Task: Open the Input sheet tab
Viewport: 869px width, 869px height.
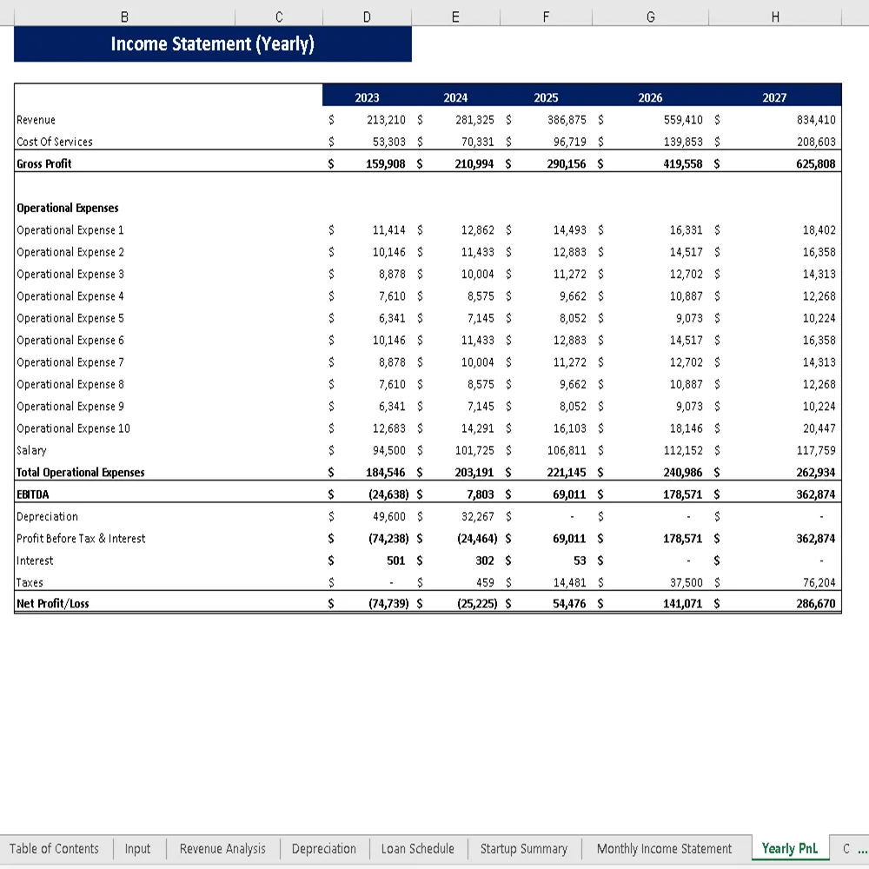Action: point(138,849)
